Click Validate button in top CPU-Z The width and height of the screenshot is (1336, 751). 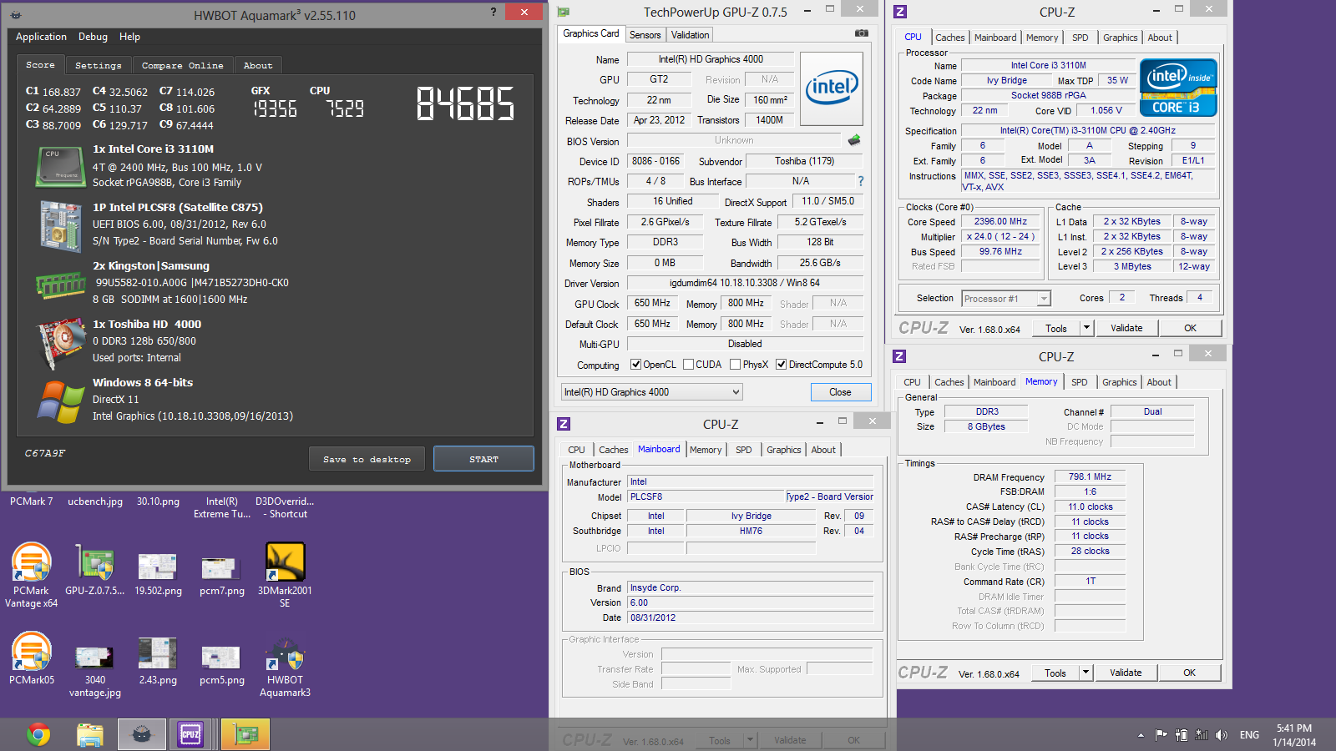coord(1126,328)
